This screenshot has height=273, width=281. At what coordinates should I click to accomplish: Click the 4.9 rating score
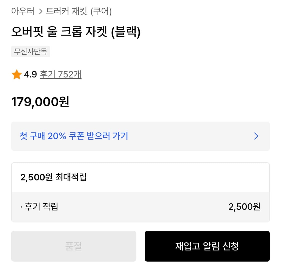30,74
